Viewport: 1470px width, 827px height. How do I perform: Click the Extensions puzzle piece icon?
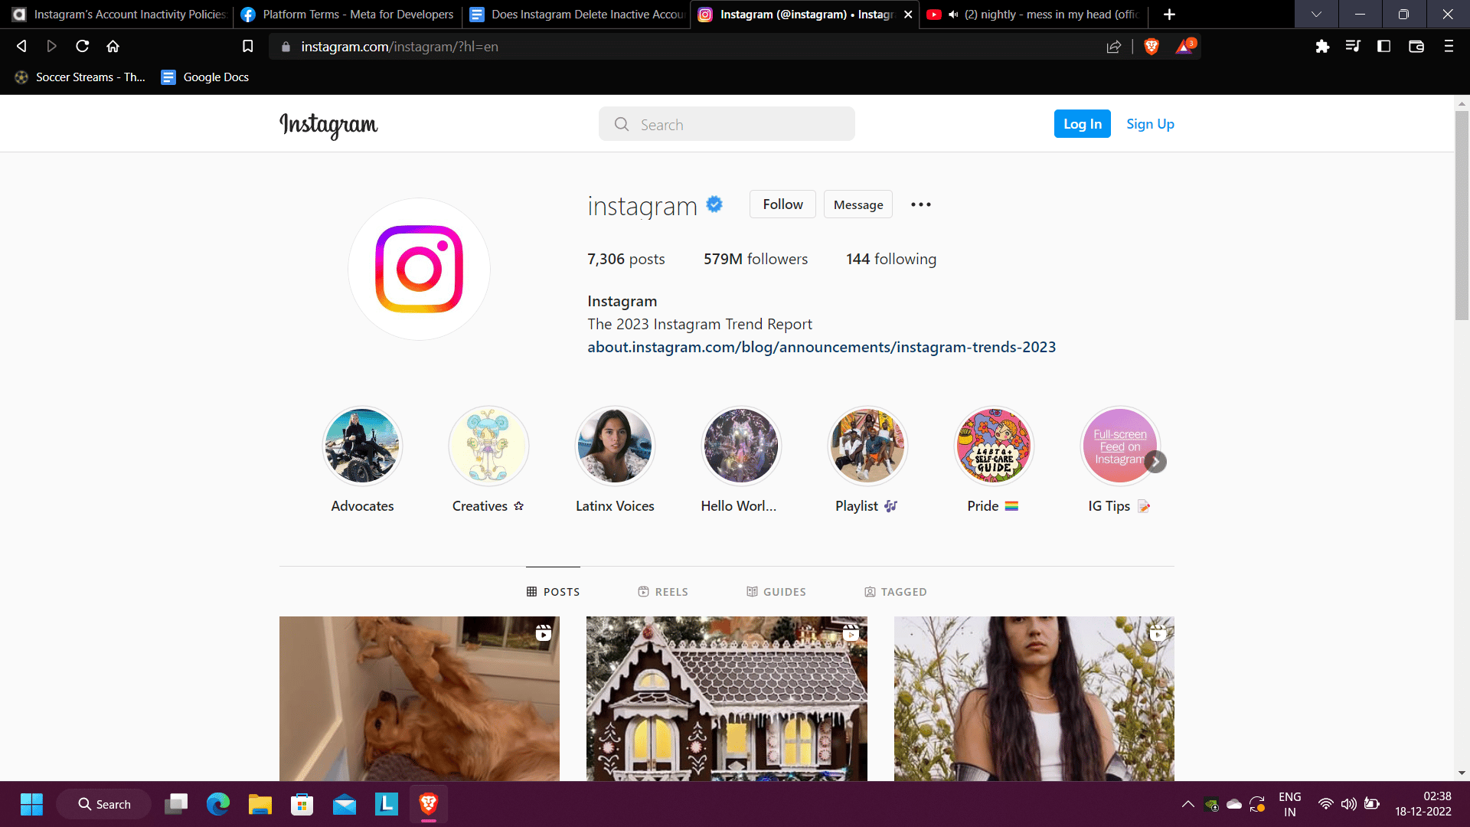click(x=1322, y=47)
